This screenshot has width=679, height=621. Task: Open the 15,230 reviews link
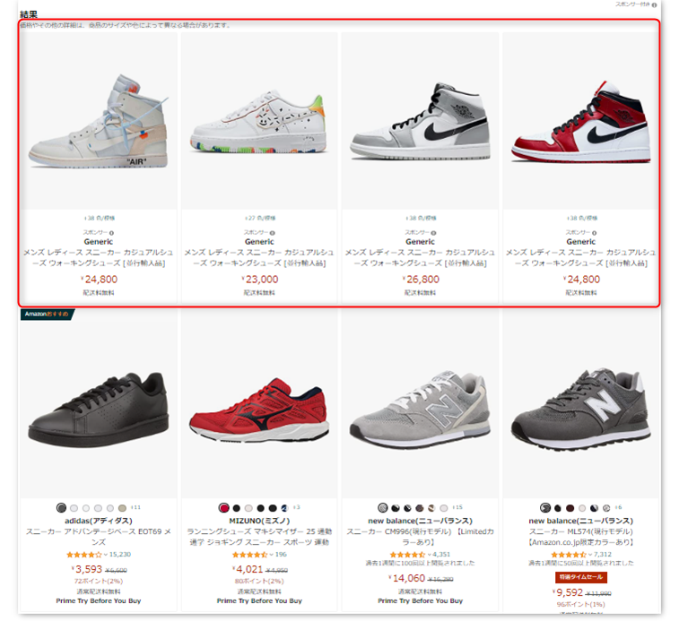click(120, 555)
